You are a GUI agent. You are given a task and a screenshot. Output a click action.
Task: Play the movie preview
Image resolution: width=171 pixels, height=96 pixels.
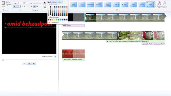[x=29, y=63]
